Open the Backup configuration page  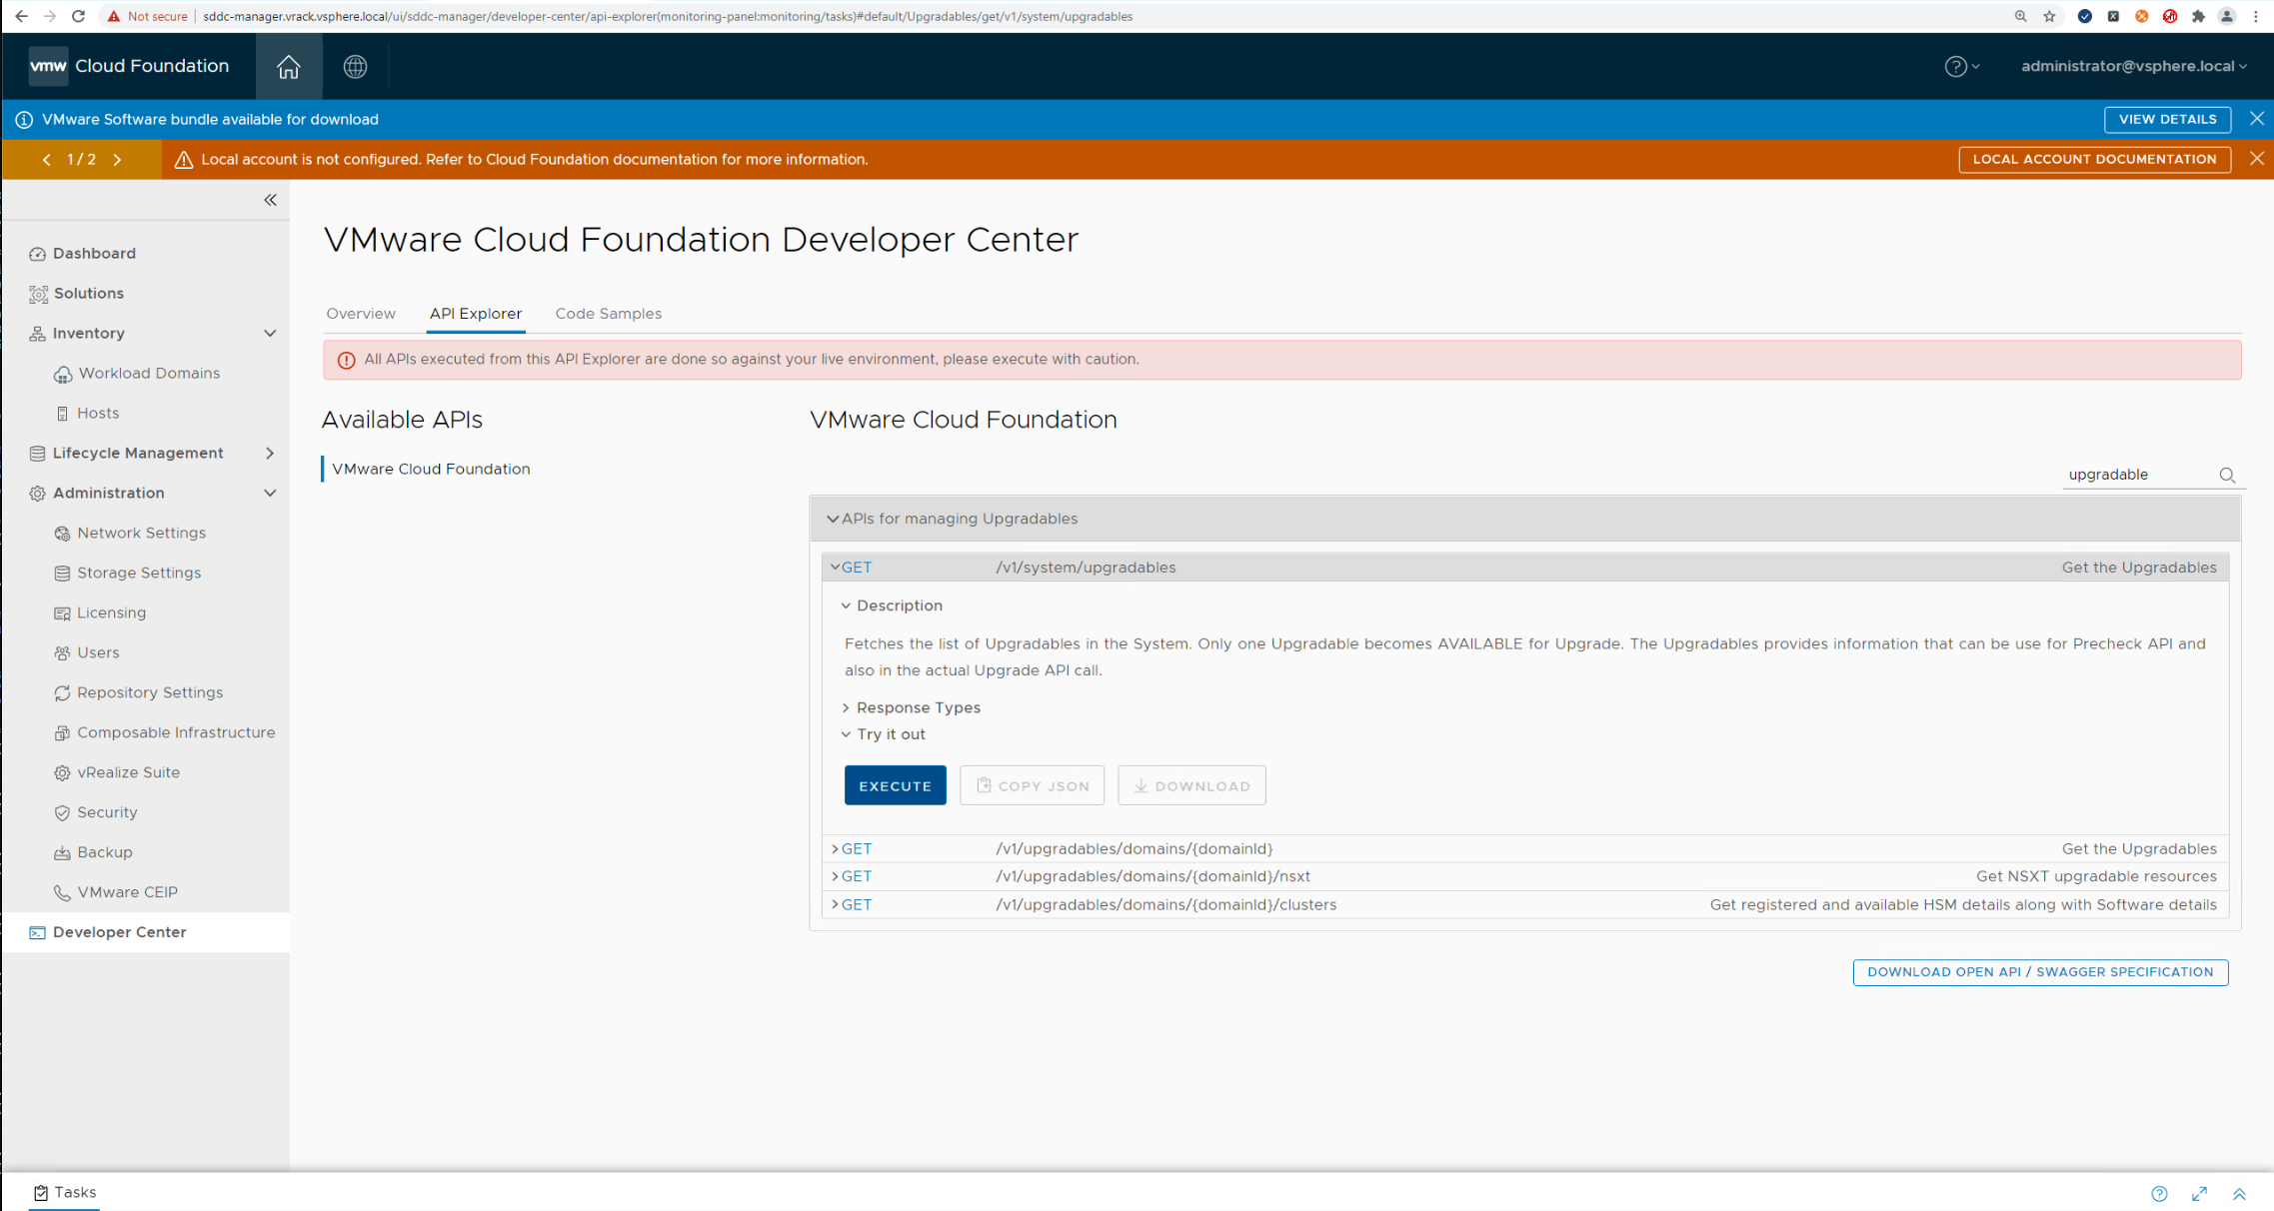coord(105,852)
